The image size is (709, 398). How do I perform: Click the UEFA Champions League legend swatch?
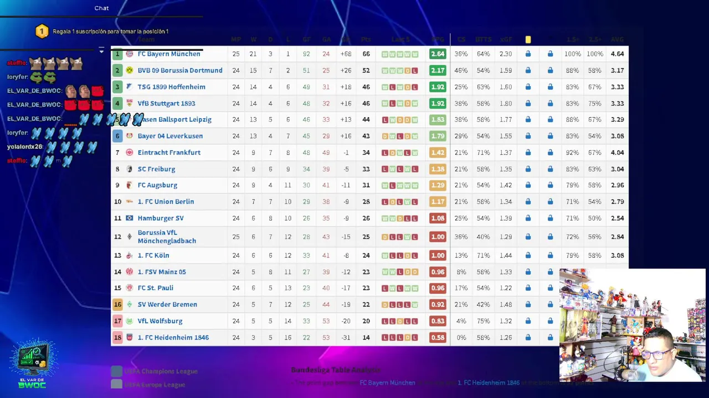pyautogui.click(x=116, y=371)
